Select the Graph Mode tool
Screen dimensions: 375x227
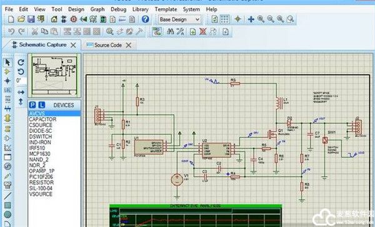click(7, 148)
